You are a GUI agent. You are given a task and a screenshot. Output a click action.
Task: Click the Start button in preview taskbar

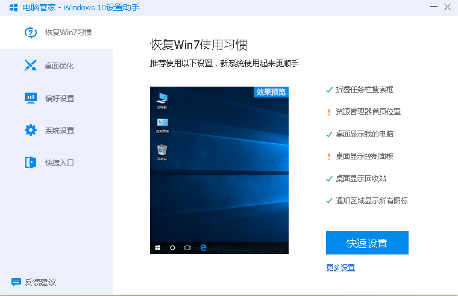point(157,248)
